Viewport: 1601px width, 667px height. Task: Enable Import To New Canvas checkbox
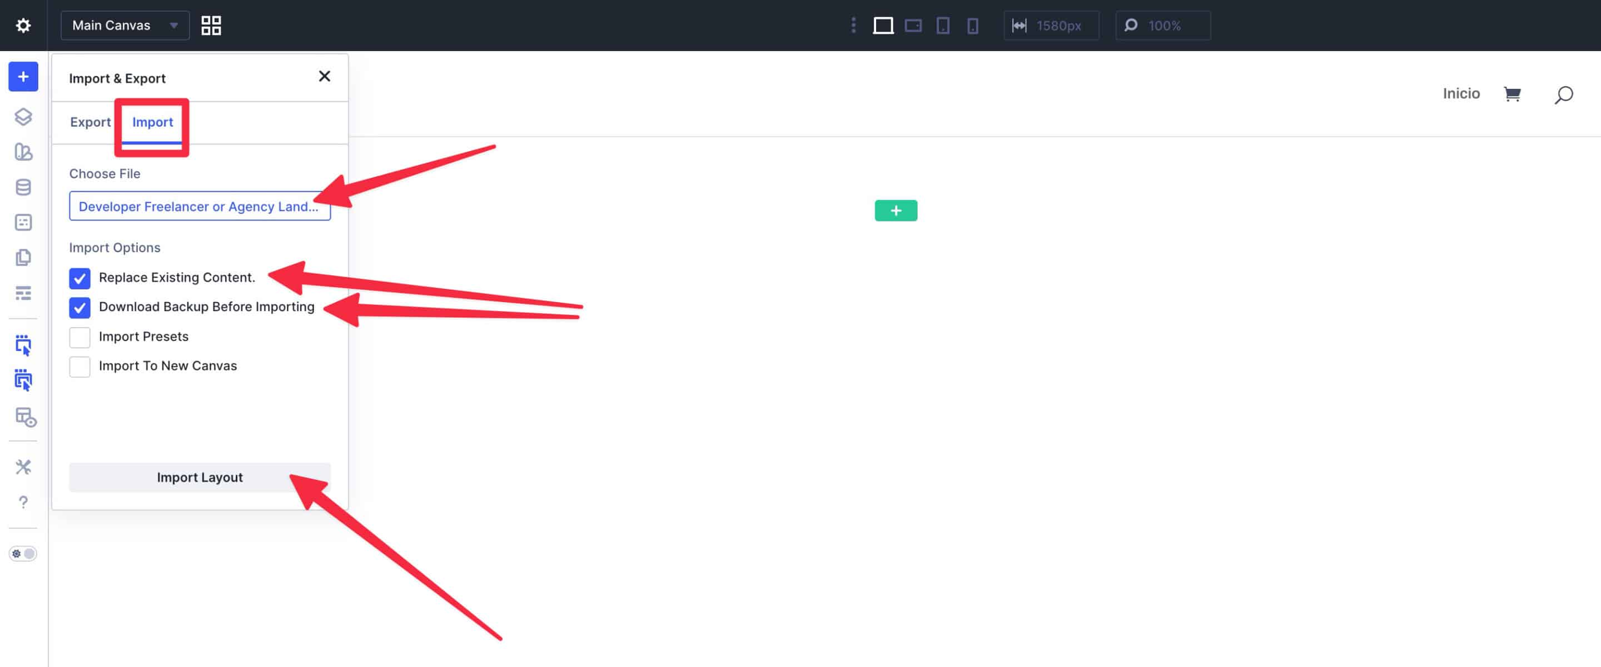pyautogui.click(x=79, y=367)
